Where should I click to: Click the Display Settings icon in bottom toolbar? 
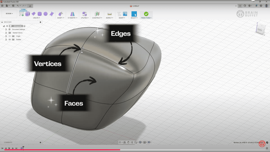pyautogui.click(x=141, y=142)
